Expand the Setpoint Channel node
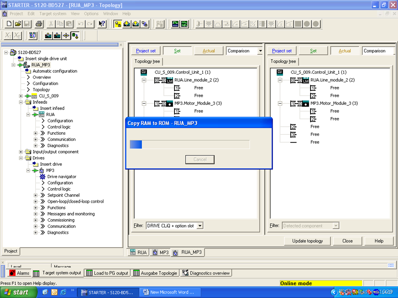Viewport: 398px width, 298px height. pyautogui.click(x=35, y=195)
